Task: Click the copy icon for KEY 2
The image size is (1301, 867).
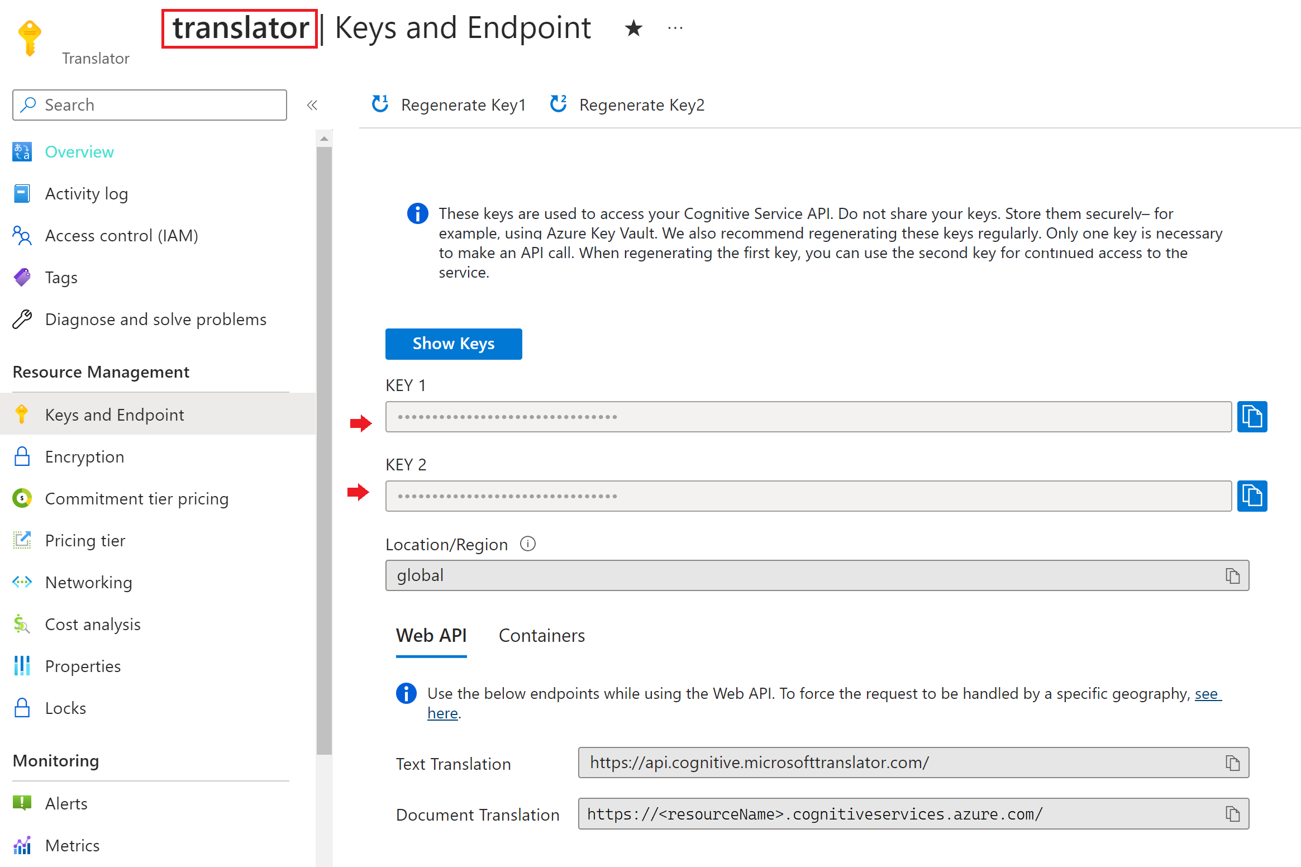Action: pos(1254,496)
